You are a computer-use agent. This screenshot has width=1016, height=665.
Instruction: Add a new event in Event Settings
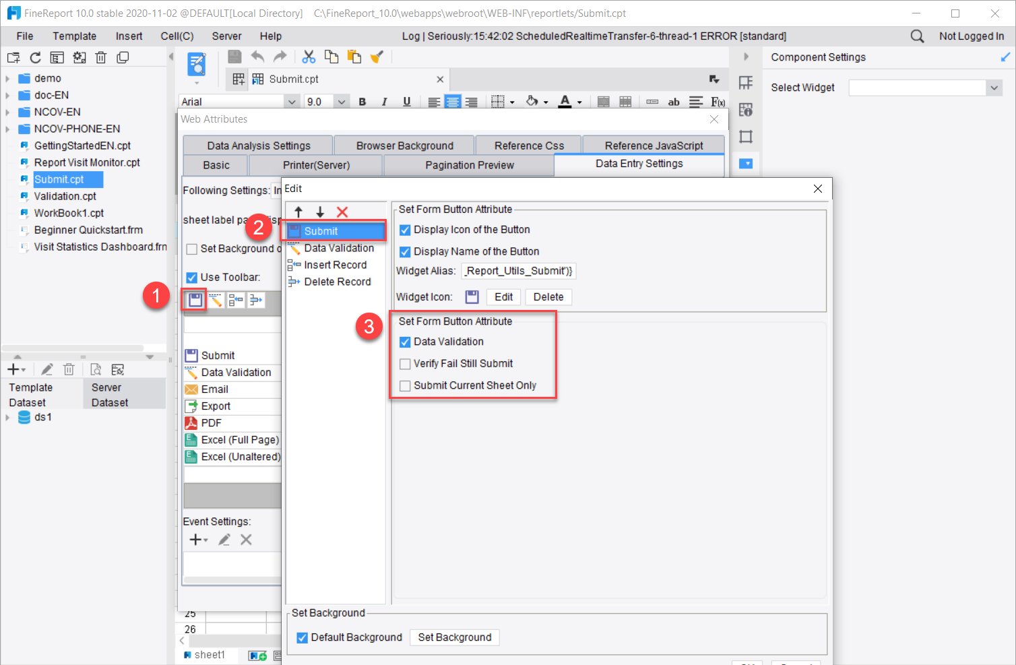pyautogui.click(x=198, y=540)
